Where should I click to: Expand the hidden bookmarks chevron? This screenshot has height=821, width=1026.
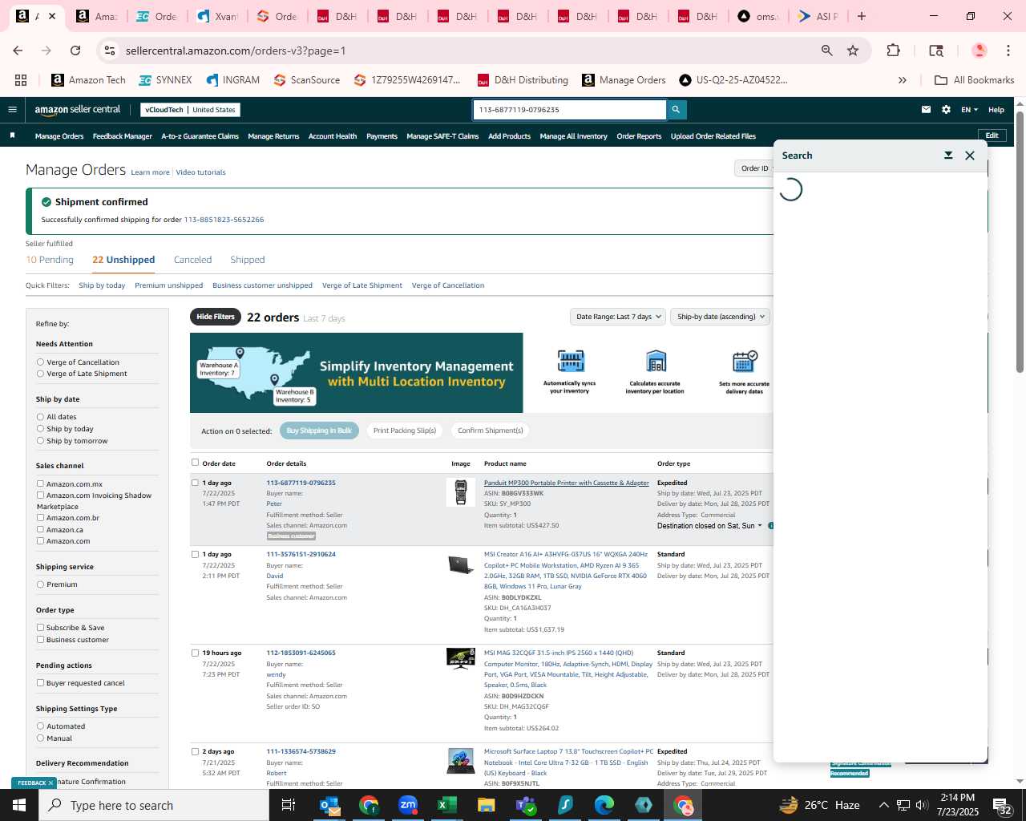[x=903, y=80]
